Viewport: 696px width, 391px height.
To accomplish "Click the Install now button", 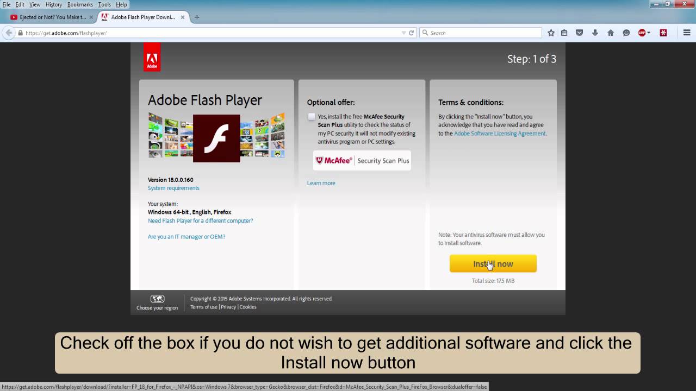I will pyautogui.click(x=493, y=264).
